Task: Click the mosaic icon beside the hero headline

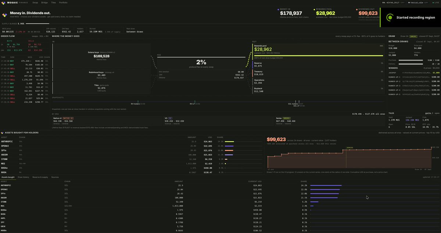Action: (5, 15)
